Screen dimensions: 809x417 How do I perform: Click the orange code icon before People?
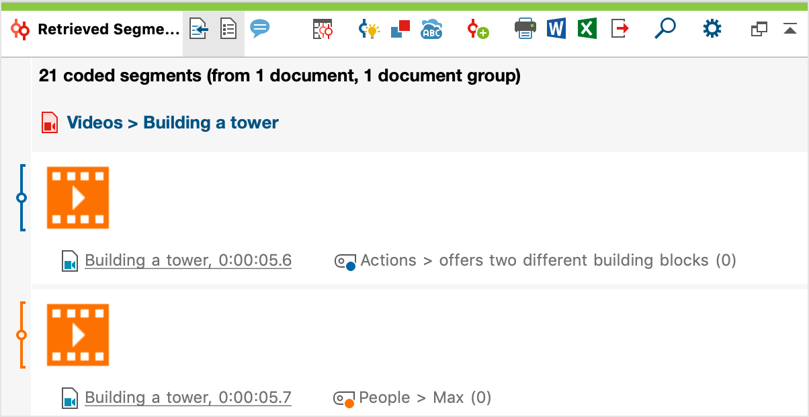(x=344, y=400)
